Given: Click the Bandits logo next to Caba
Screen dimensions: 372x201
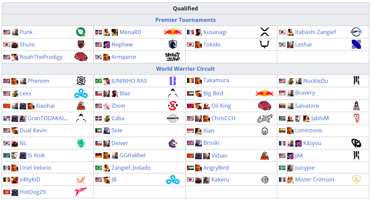Looking at the screenshot, I should click(173, 118).
